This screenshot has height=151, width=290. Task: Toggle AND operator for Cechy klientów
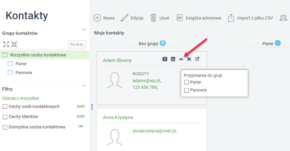click(81, 117)
